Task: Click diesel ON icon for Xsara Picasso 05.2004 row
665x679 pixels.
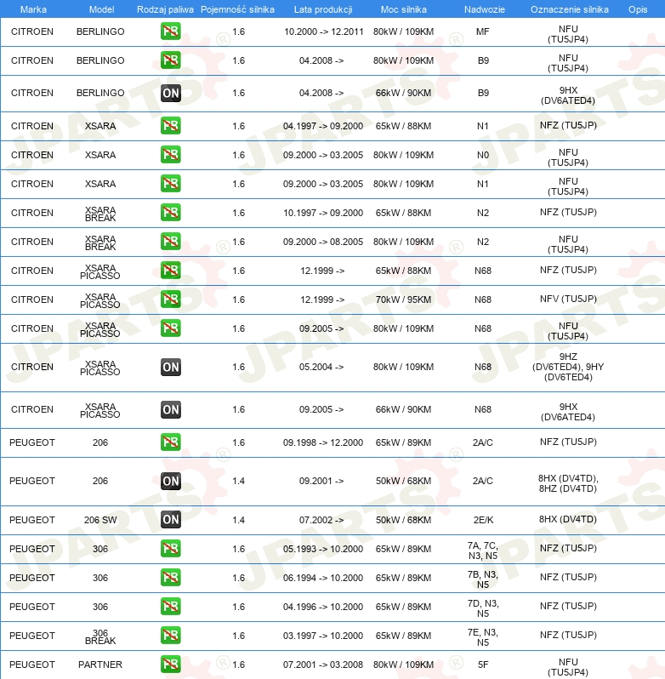Action: 170,368
